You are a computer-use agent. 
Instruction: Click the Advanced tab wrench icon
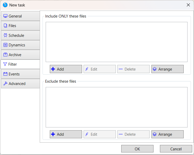click(5, 84)
